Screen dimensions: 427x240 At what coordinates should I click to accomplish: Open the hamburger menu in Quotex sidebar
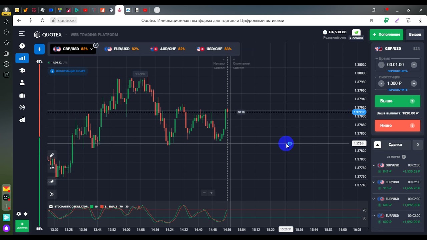[22, 34]
